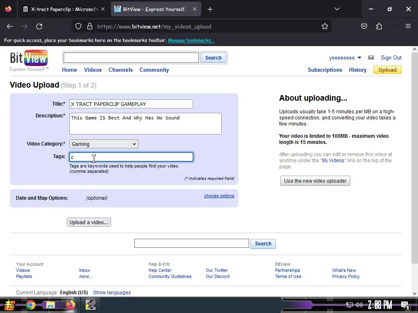Focus the Description text area
The height and width of the screenshot is (313, 418).
pos(145,124)
